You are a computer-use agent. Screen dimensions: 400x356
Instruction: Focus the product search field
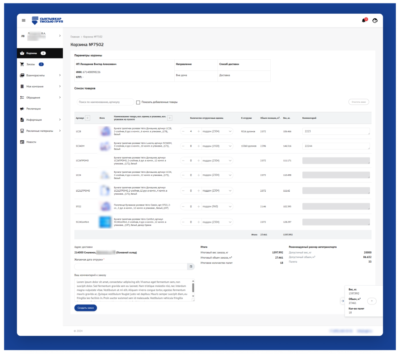point(105,102)
